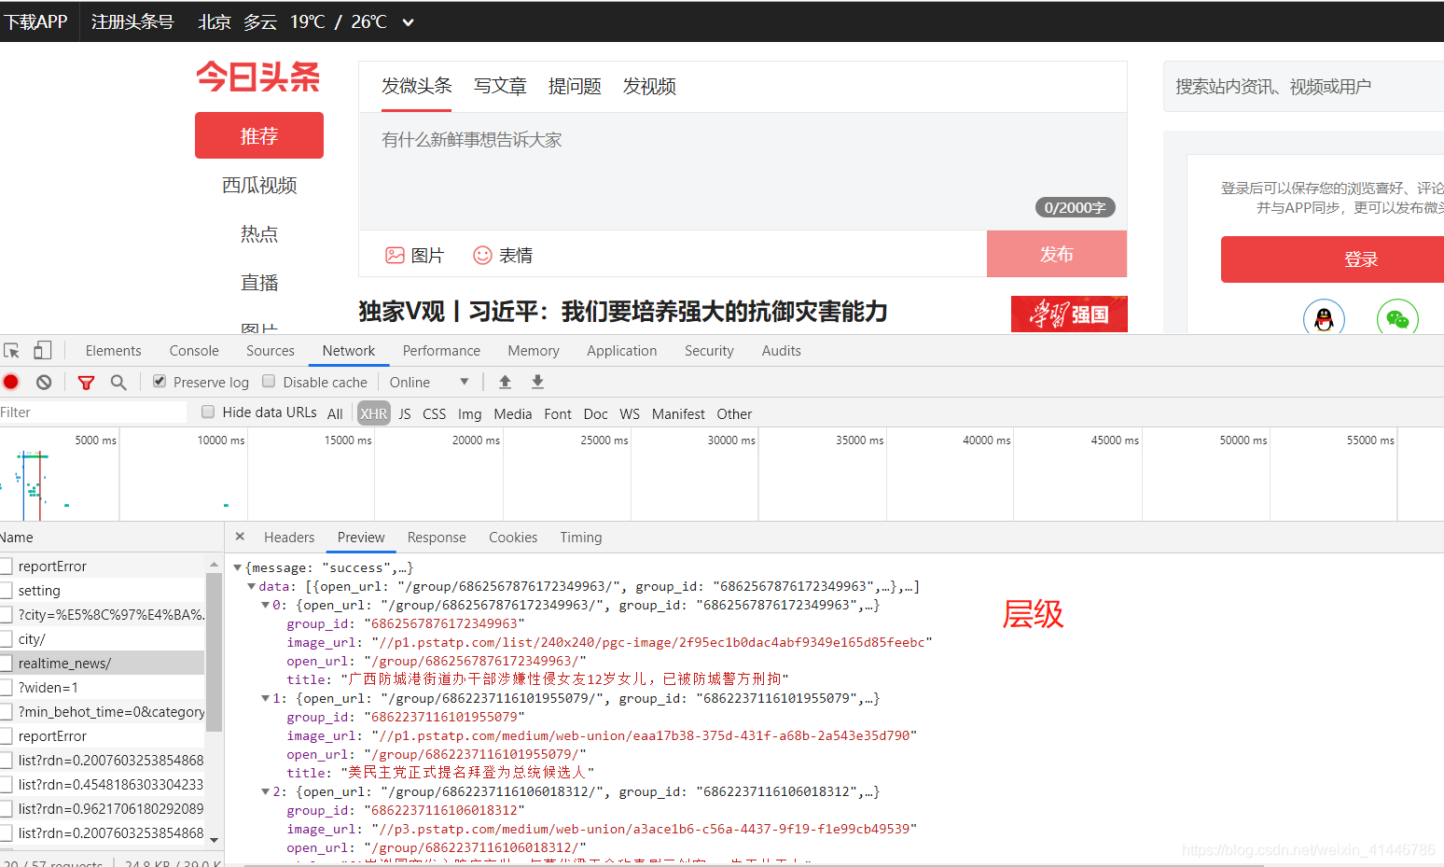Image resolution: width=1444 pixels, height=867 pixels.
Task: Click the red 登录 login button
Action: pyautogui.click(x=1334, y=259)
